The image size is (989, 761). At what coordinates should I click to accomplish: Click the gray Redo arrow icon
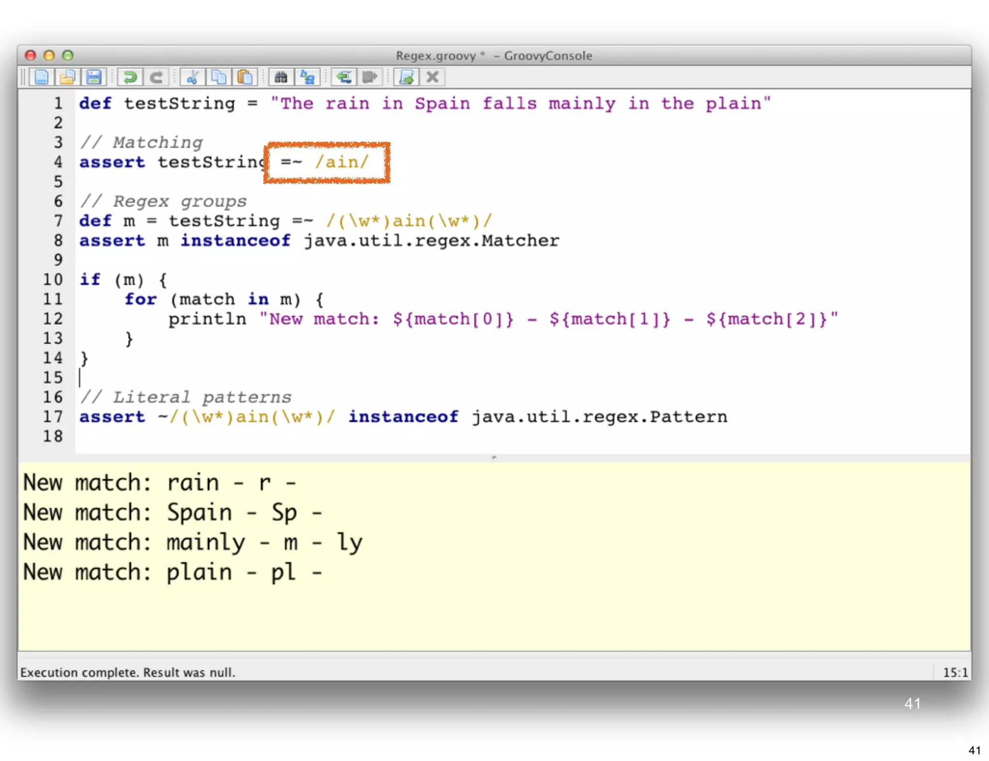point(156,77)
